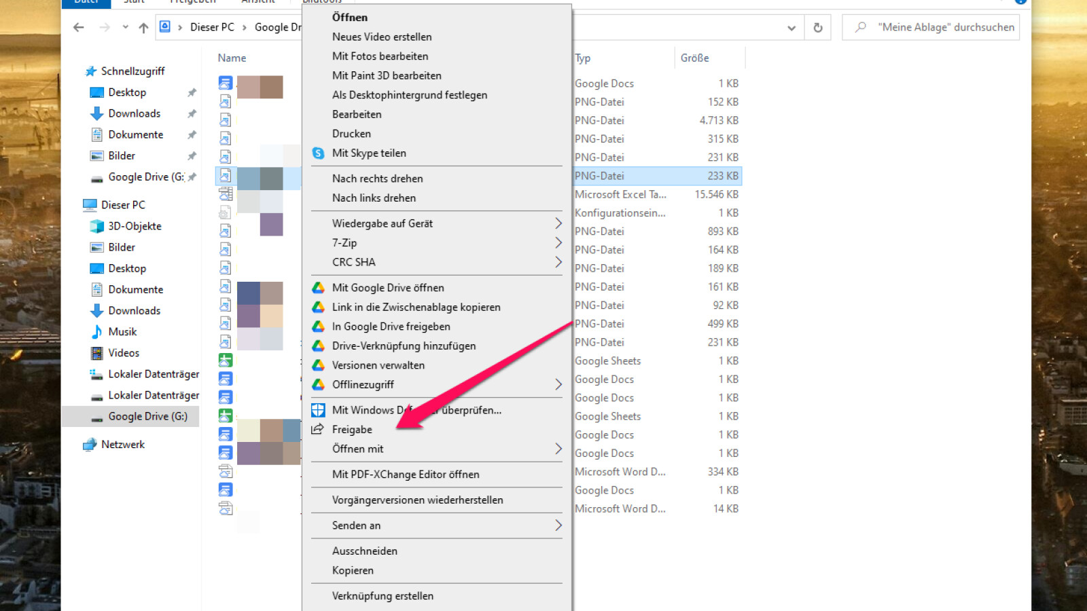Select Nach rechts drehen in context menu
The image size is (1087, 611).
[377, 179]
